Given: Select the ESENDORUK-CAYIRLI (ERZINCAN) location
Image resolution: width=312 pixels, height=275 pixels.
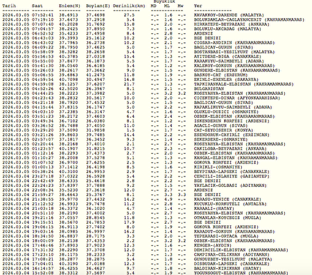Looking at the screenshot, I should [x=232, y=135].
